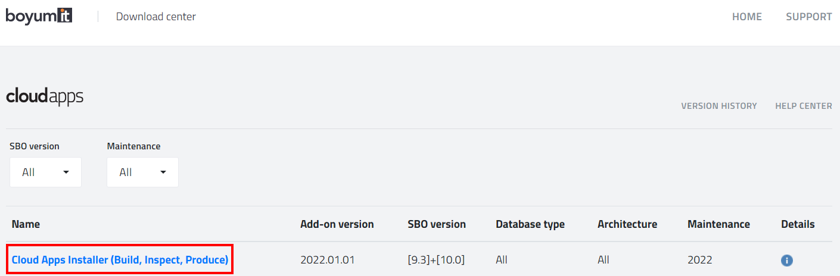Click the Architecture column header
The height and width of the screenshot is (276, 840).
[x=627, y=224]
